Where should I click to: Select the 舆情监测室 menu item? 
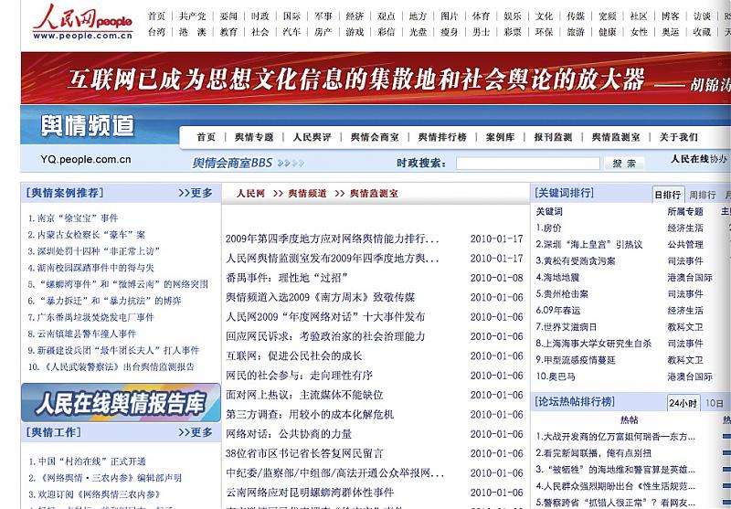tap(615, 137)
